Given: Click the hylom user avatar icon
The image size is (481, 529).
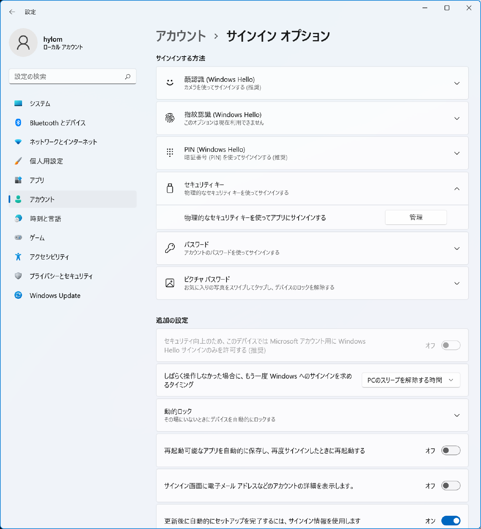Looking at the screenshot, I should tap(23, 43).
